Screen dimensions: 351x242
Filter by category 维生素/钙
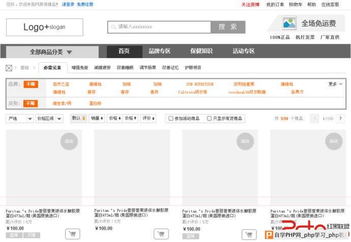coord(62,103)
